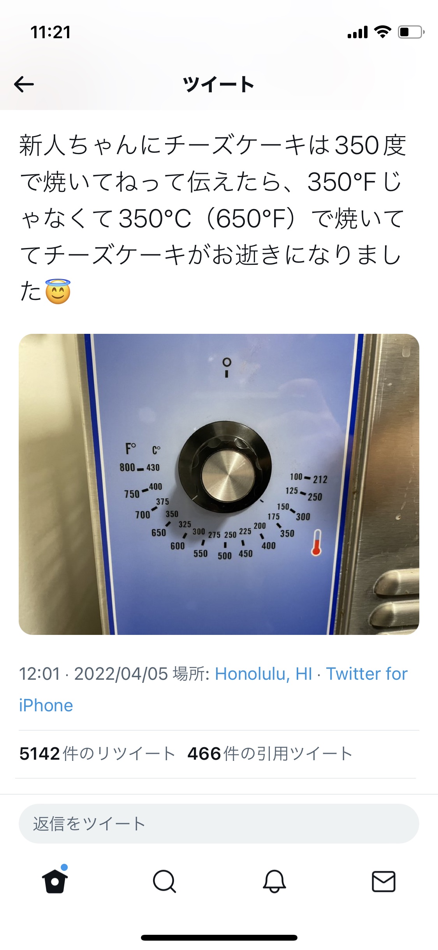
Task: Tap the tweet timestamp 12:01 · 2022/04/05
Action: [93, 674]
